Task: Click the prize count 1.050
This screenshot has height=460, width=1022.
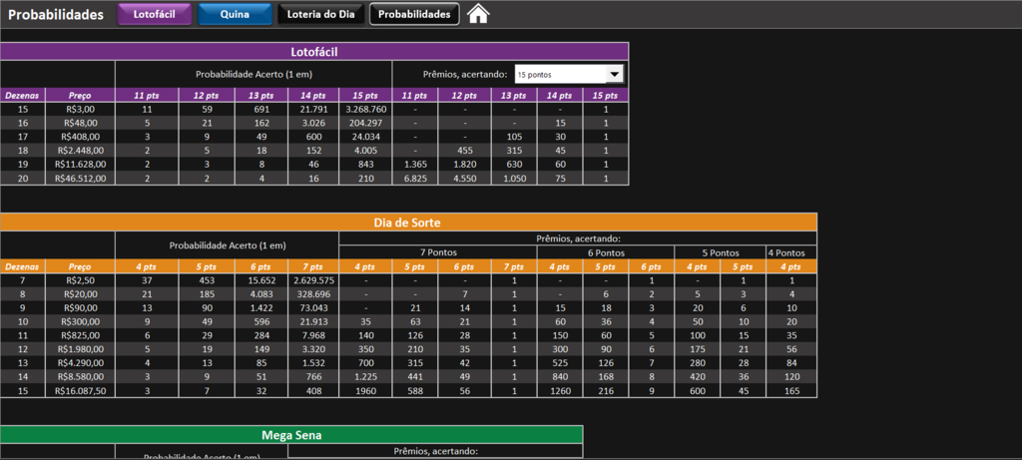Action: 514,178
